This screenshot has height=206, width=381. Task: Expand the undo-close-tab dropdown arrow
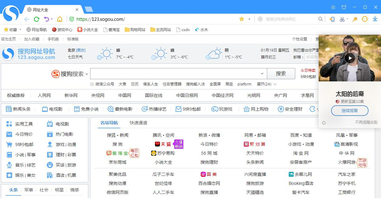coord(52,19)
